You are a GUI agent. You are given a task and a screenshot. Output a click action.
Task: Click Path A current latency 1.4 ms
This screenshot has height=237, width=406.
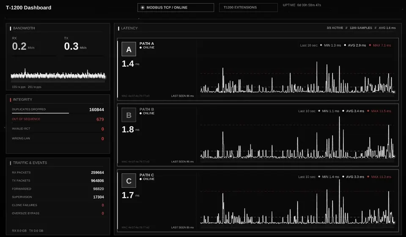coord(130,64)
